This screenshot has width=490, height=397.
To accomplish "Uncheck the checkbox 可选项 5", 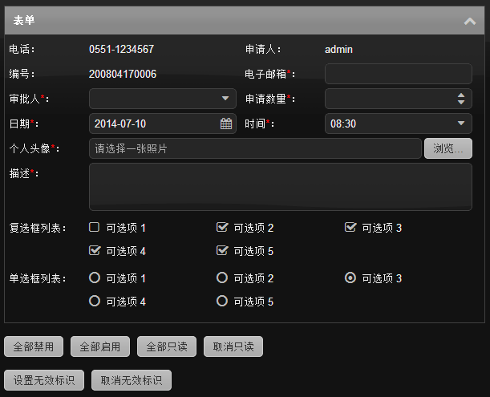I will pyautogui.click(x=222, y=250).
